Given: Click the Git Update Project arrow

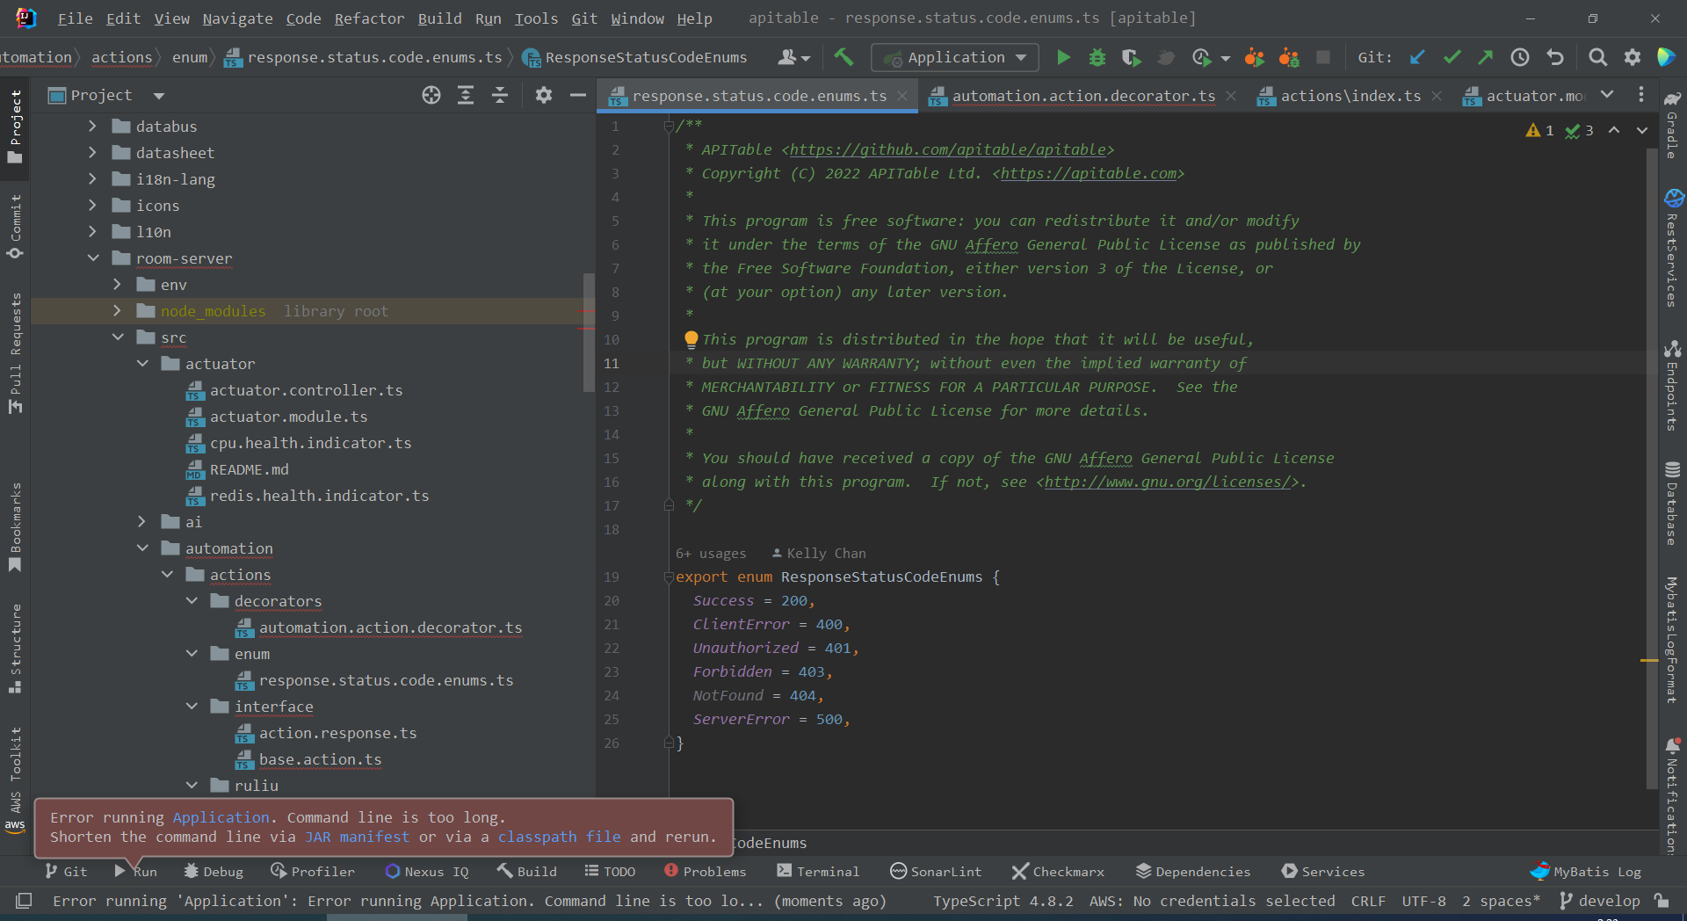Looking at the screenshot, I should tap(1417, 58).
